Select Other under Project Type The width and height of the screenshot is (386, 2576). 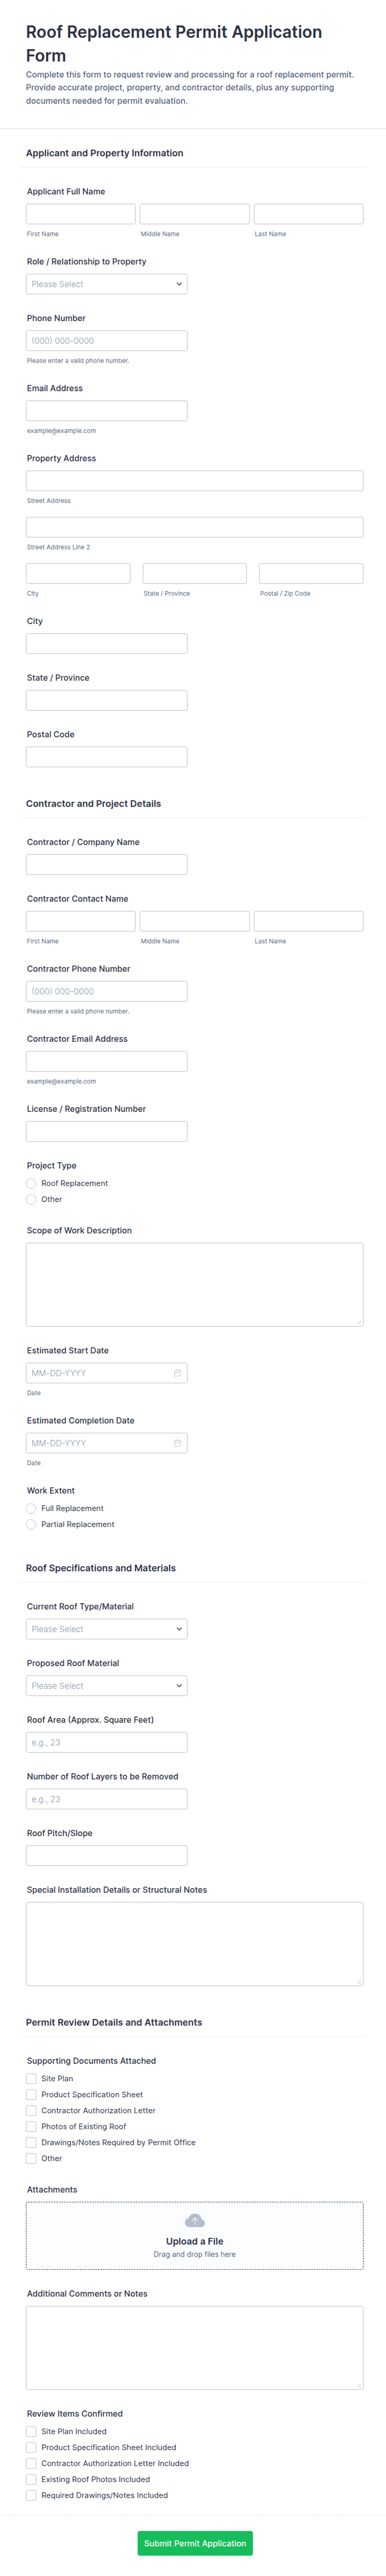[32, 1199]
